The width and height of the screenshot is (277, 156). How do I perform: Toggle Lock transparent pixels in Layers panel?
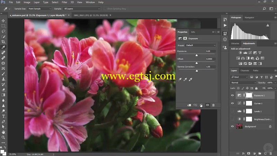tap(238, 88)
